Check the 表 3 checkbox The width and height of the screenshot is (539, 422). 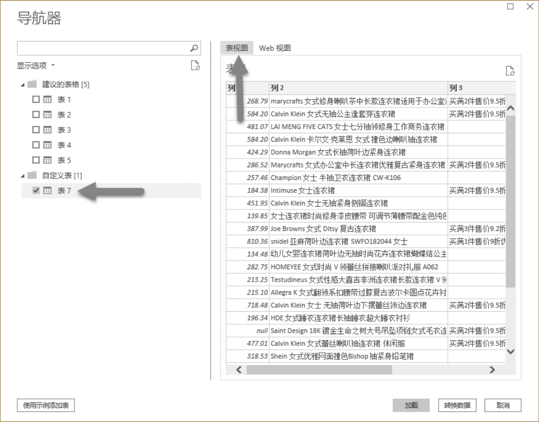(x=36, y=129)
